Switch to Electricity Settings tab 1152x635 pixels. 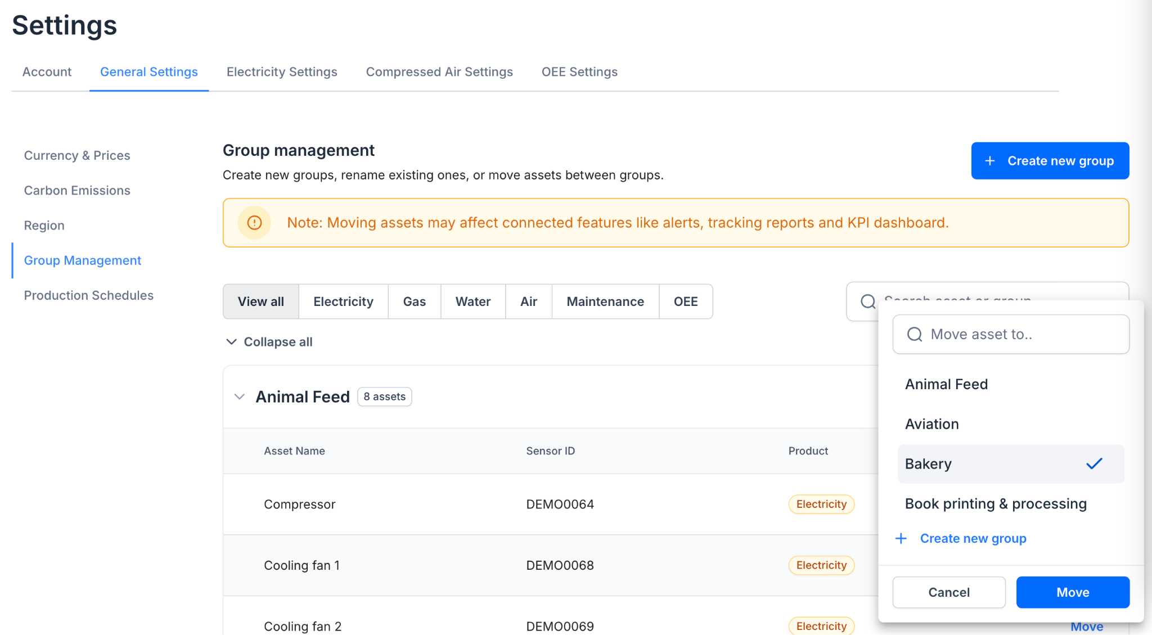tap(282, 72)
